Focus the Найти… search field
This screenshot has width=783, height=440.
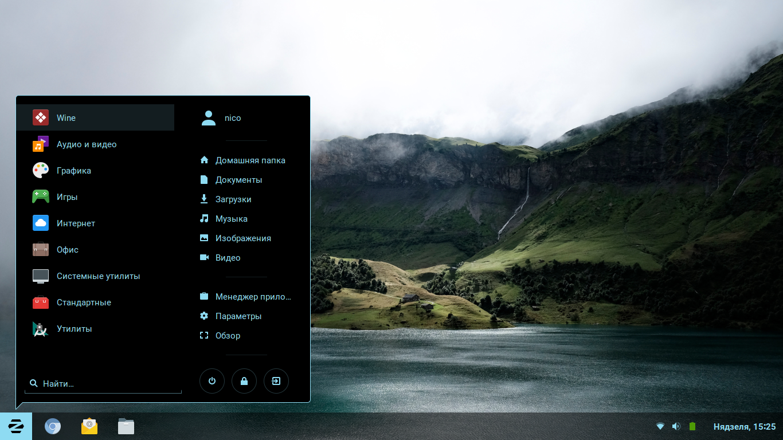(103, 383)
